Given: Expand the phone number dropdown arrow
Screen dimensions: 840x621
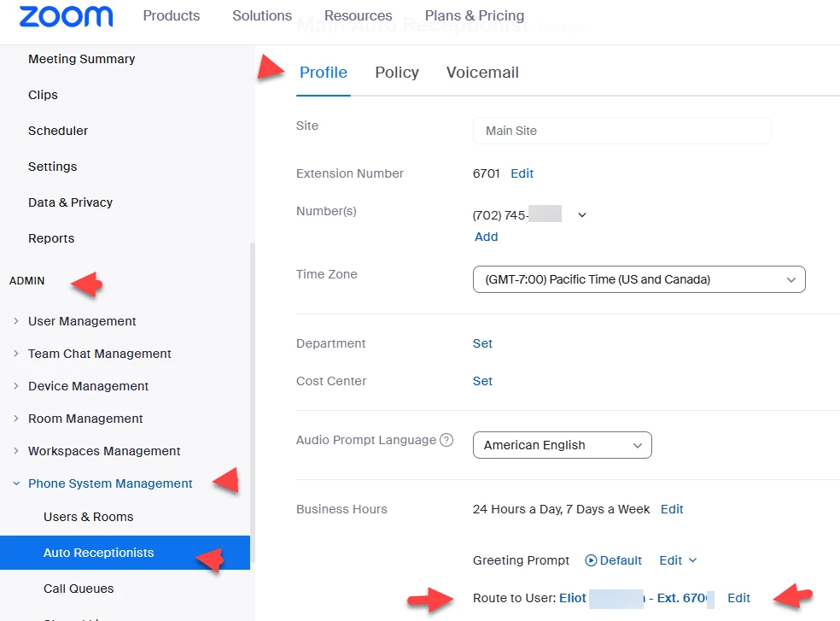Looking at the screenshot, I should click(582, 215).
